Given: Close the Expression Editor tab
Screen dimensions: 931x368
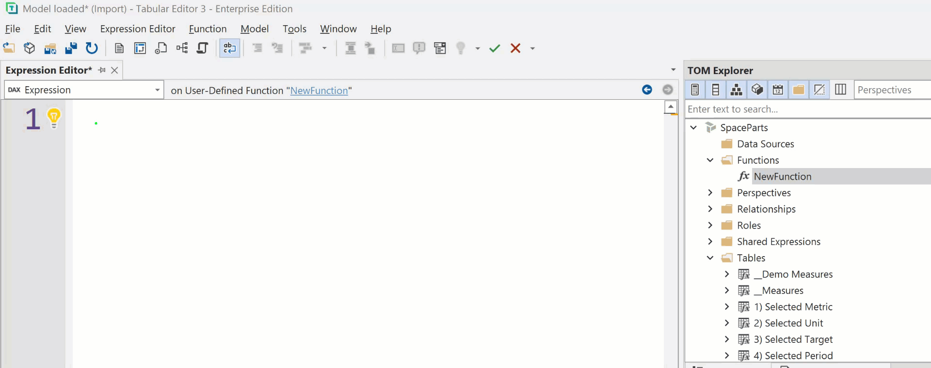Looking at the screenshot, I should (x=114, y=70).
